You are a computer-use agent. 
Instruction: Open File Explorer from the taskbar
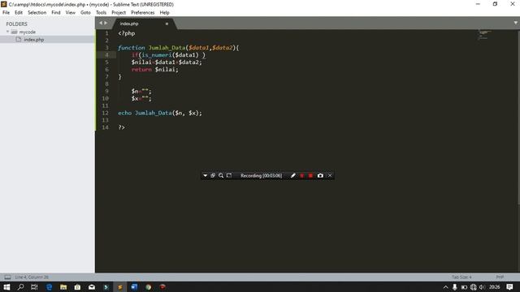63,287
